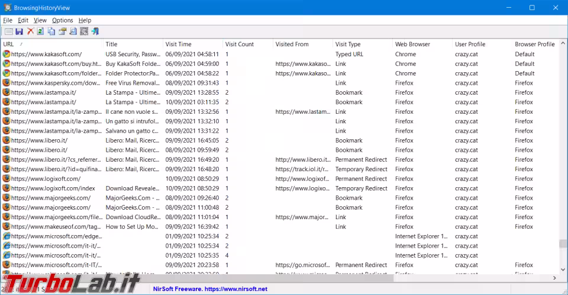Select visit time 09/09/2021 16:45:05
This screenshot has height=295, width=568.
(x=192, y=140)
